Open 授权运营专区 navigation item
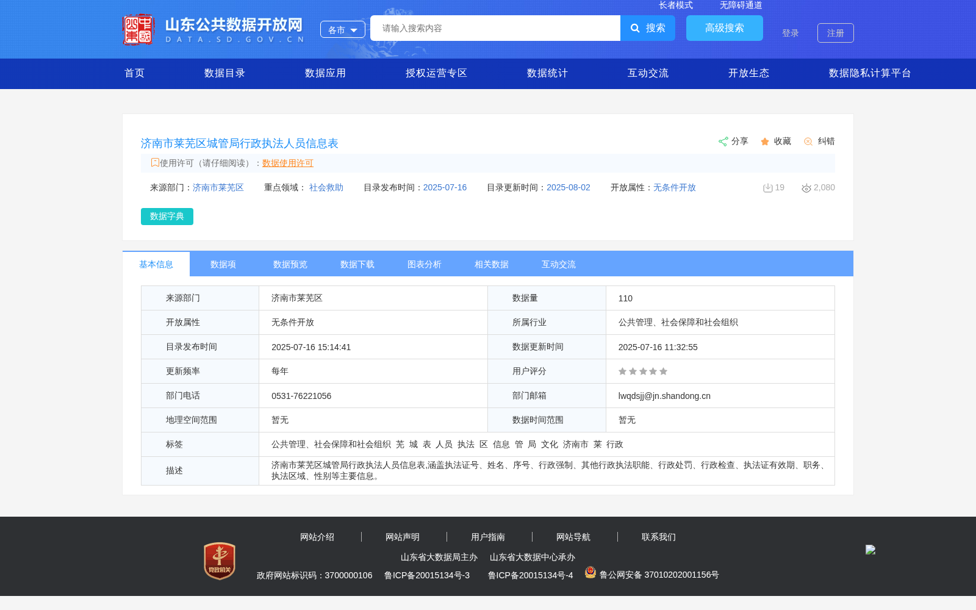This screenshot has height=610, width=976. click(437, 73)
